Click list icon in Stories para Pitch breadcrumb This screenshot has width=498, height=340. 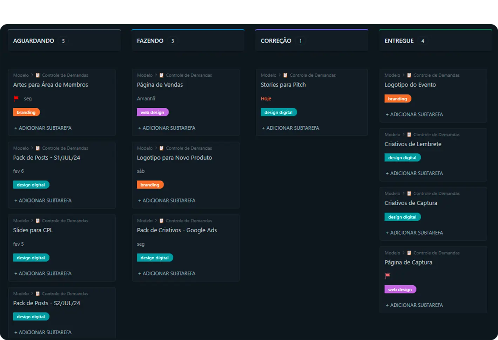(285, 75)
